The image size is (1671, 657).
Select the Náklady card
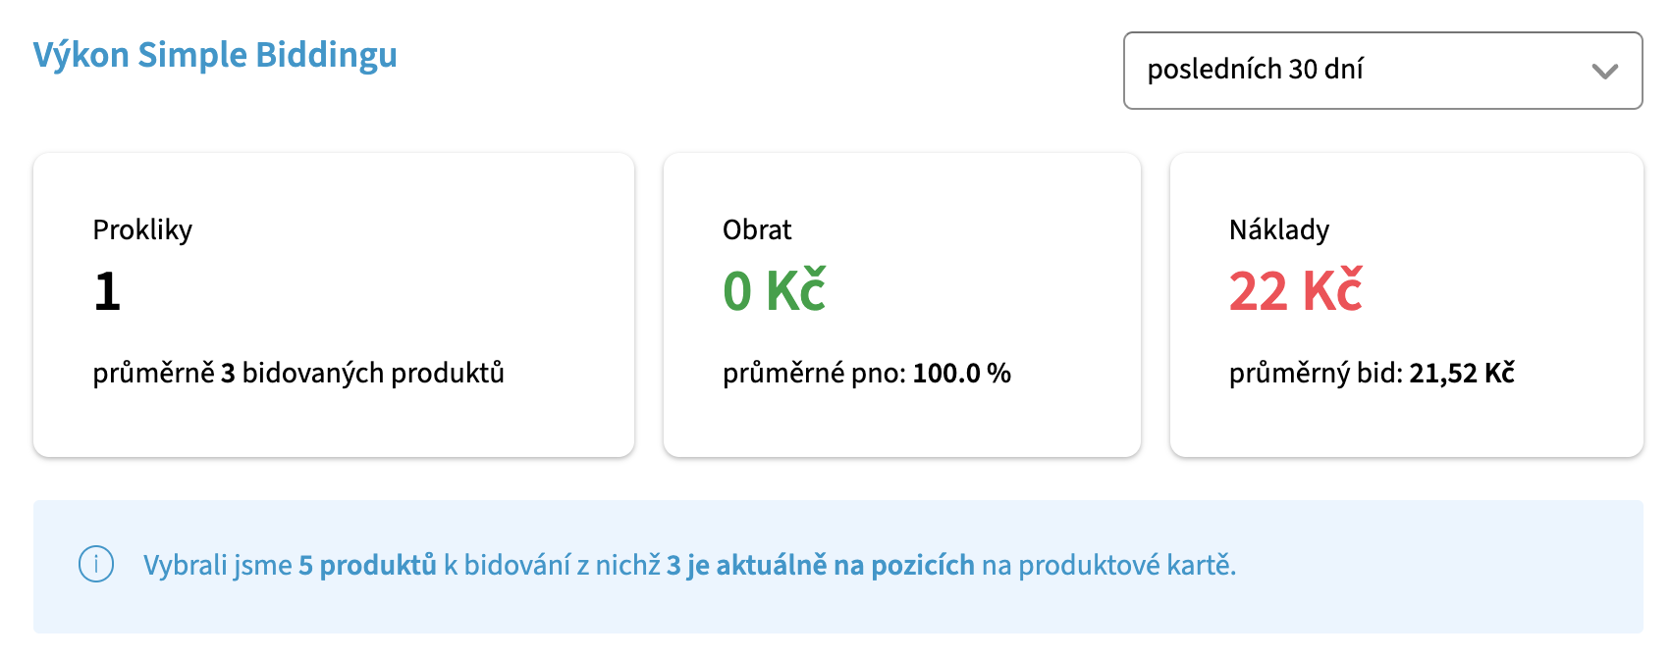click(1407, 305)
